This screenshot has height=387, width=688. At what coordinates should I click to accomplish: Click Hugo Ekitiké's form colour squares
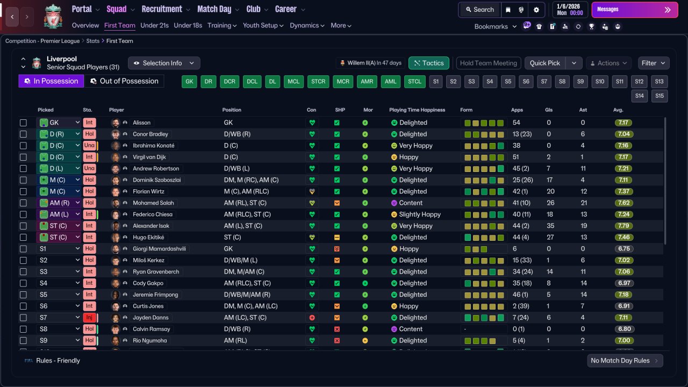coord(484,237)
